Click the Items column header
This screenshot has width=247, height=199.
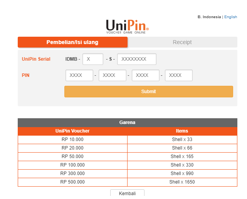click(182, 131)
